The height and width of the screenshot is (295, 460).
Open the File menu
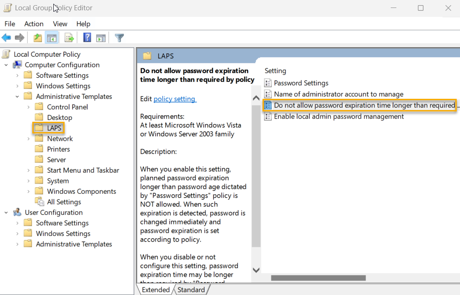(9, 24)
